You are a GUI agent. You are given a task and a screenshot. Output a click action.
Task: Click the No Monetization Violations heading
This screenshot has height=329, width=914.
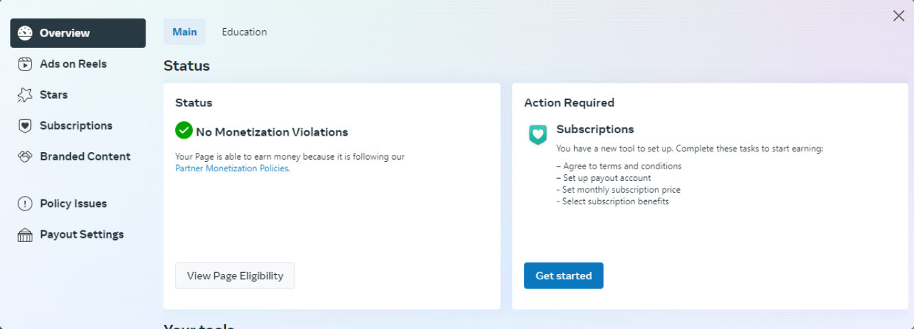pyautogui.click(x=272, y=132)
